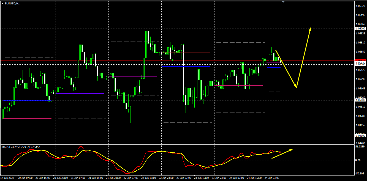This screenshot has width=367, height=181.
Task: Click the tip of the upward yellow arrow
Action: (x=310, y=28)
